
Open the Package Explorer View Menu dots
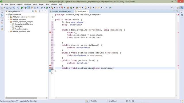click(x=39, y=11)
